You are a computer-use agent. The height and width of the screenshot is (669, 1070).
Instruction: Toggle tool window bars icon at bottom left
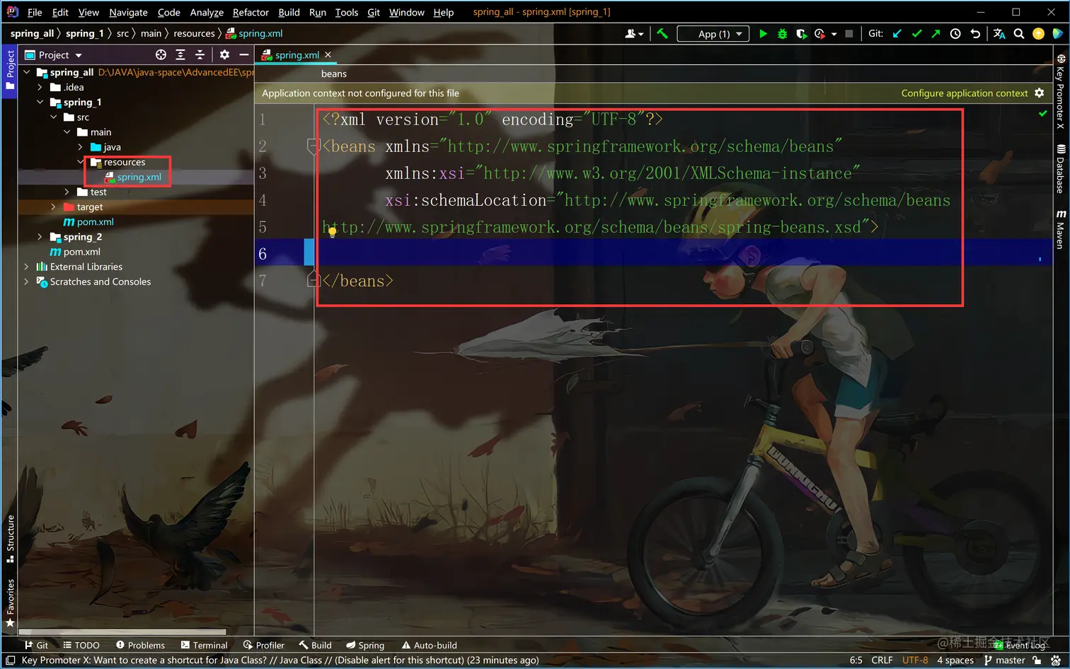[10, 660]
